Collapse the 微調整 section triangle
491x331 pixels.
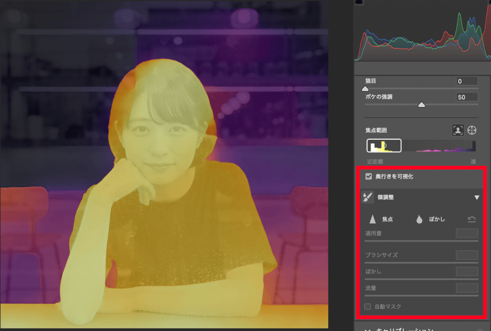pyautogui.click(x=477, y=197)
